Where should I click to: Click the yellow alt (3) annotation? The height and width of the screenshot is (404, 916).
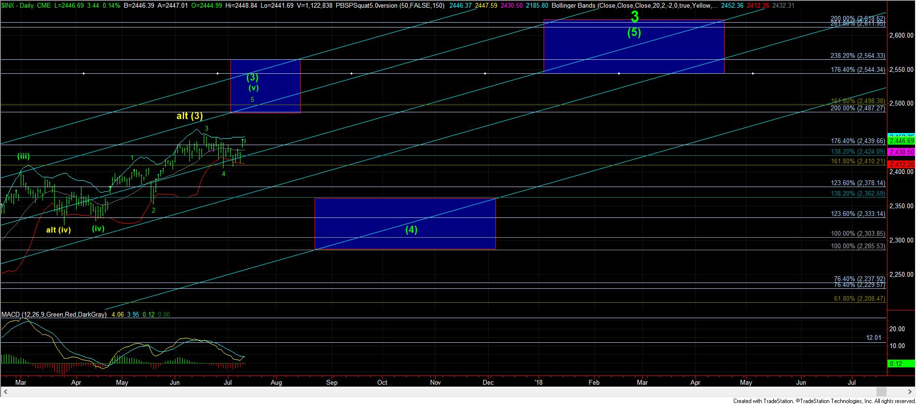point(189,116)
